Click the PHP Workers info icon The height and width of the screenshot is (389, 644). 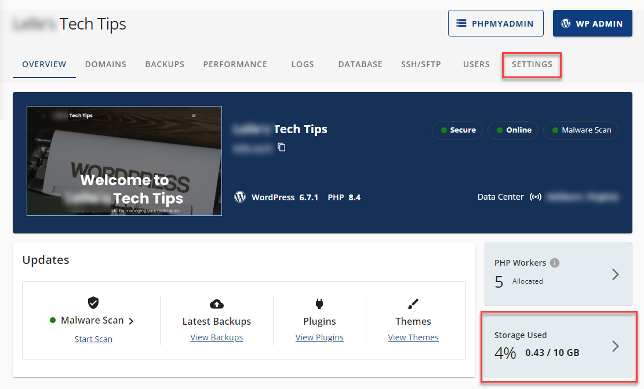555,263
